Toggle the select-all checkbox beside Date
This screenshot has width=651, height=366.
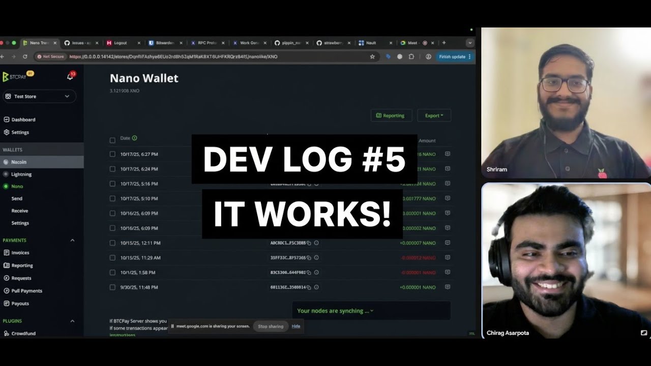tap(112, 140)
